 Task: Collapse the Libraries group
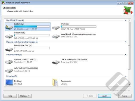pos(125,76)
